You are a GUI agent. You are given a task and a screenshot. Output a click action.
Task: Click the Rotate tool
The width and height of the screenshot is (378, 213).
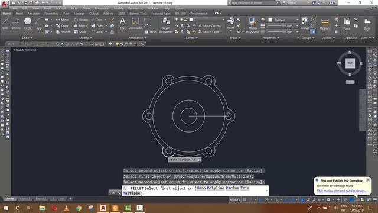coord(81,20)
